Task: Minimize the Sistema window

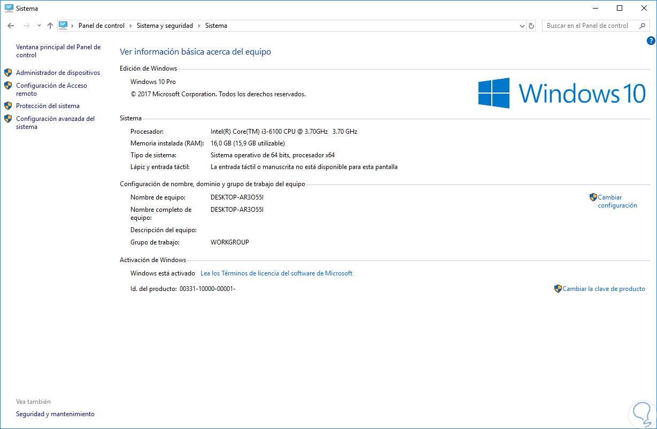Action: [x=596, y=8]
